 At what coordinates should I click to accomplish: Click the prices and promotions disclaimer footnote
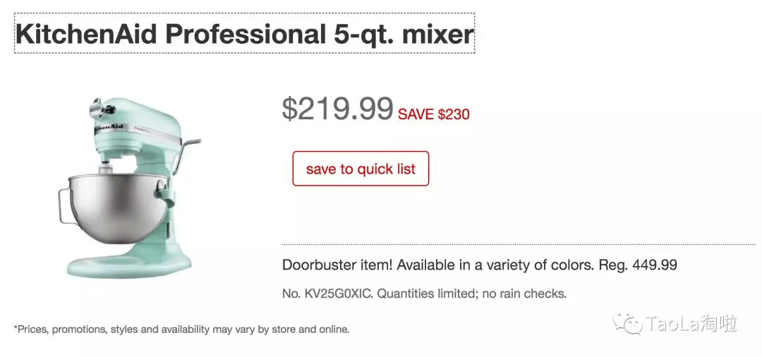pos(181,329)
